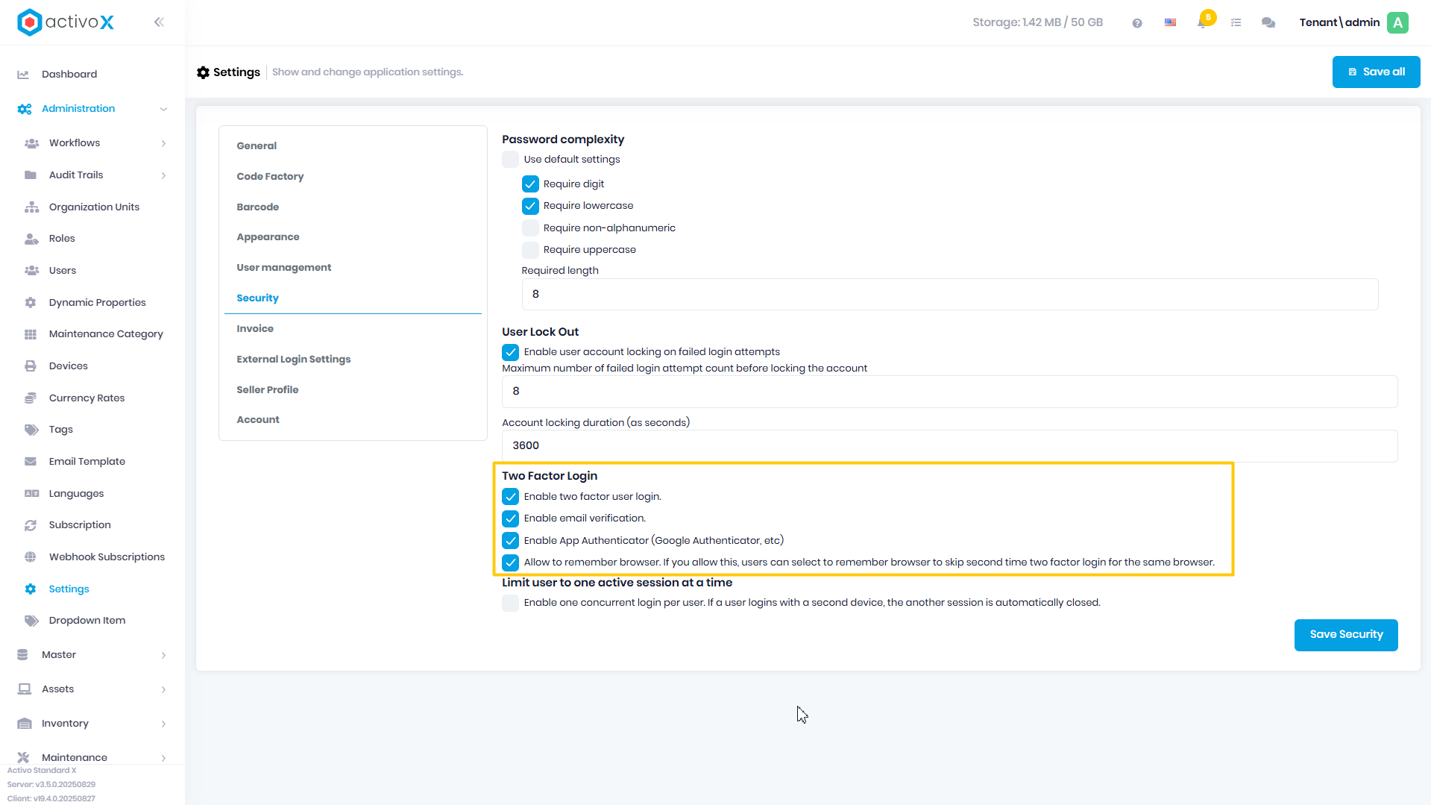Click the activoX logo
Screen dimensions: 1431x805
coord(66,22)
